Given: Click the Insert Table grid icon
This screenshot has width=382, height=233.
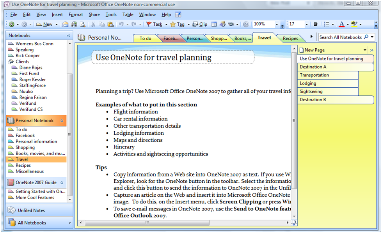Looking at the screenshot, I should (214, 24).
